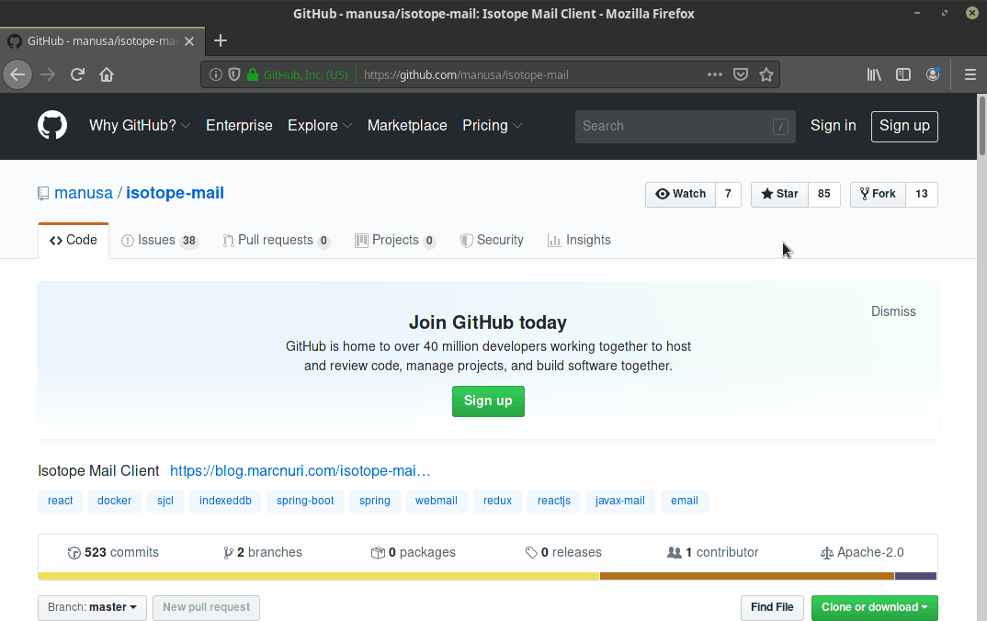Click the yellow language bar segment
This screenshot has height=621, width=987.
(x=319, y=576)
